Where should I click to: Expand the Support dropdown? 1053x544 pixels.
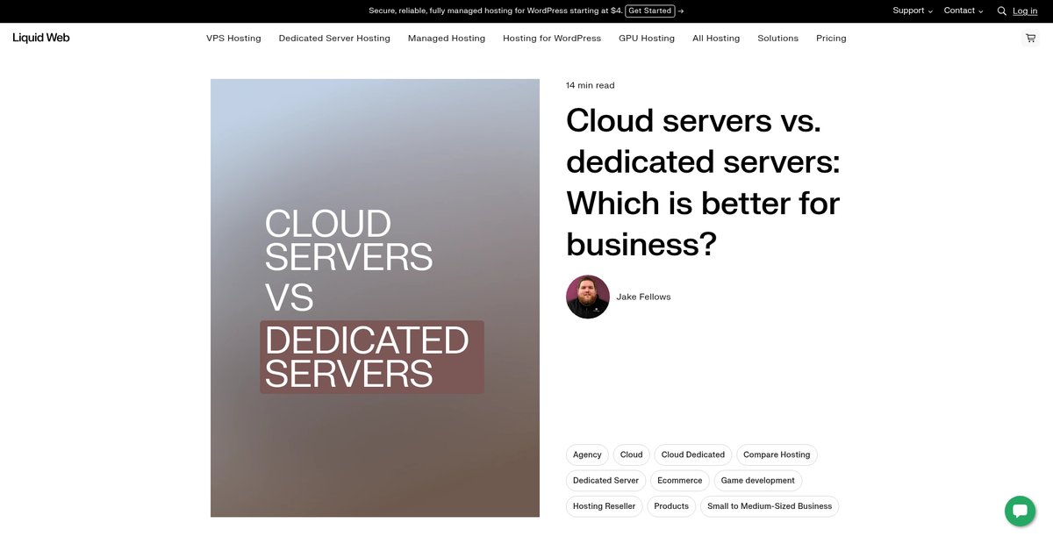pyautogui.click(x=913, y=11)
